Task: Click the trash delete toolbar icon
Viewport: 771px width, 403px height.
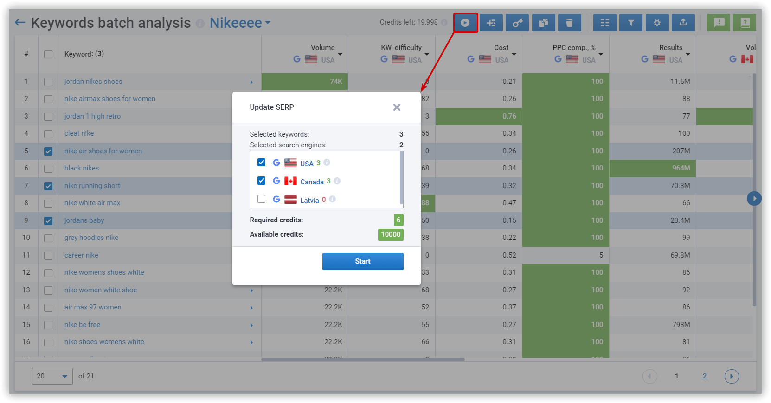Action: coord(570,23)
